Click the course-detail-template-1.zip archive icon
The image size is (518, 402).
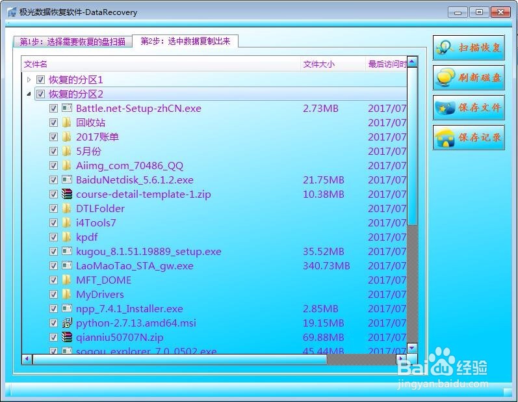(67, 194)
